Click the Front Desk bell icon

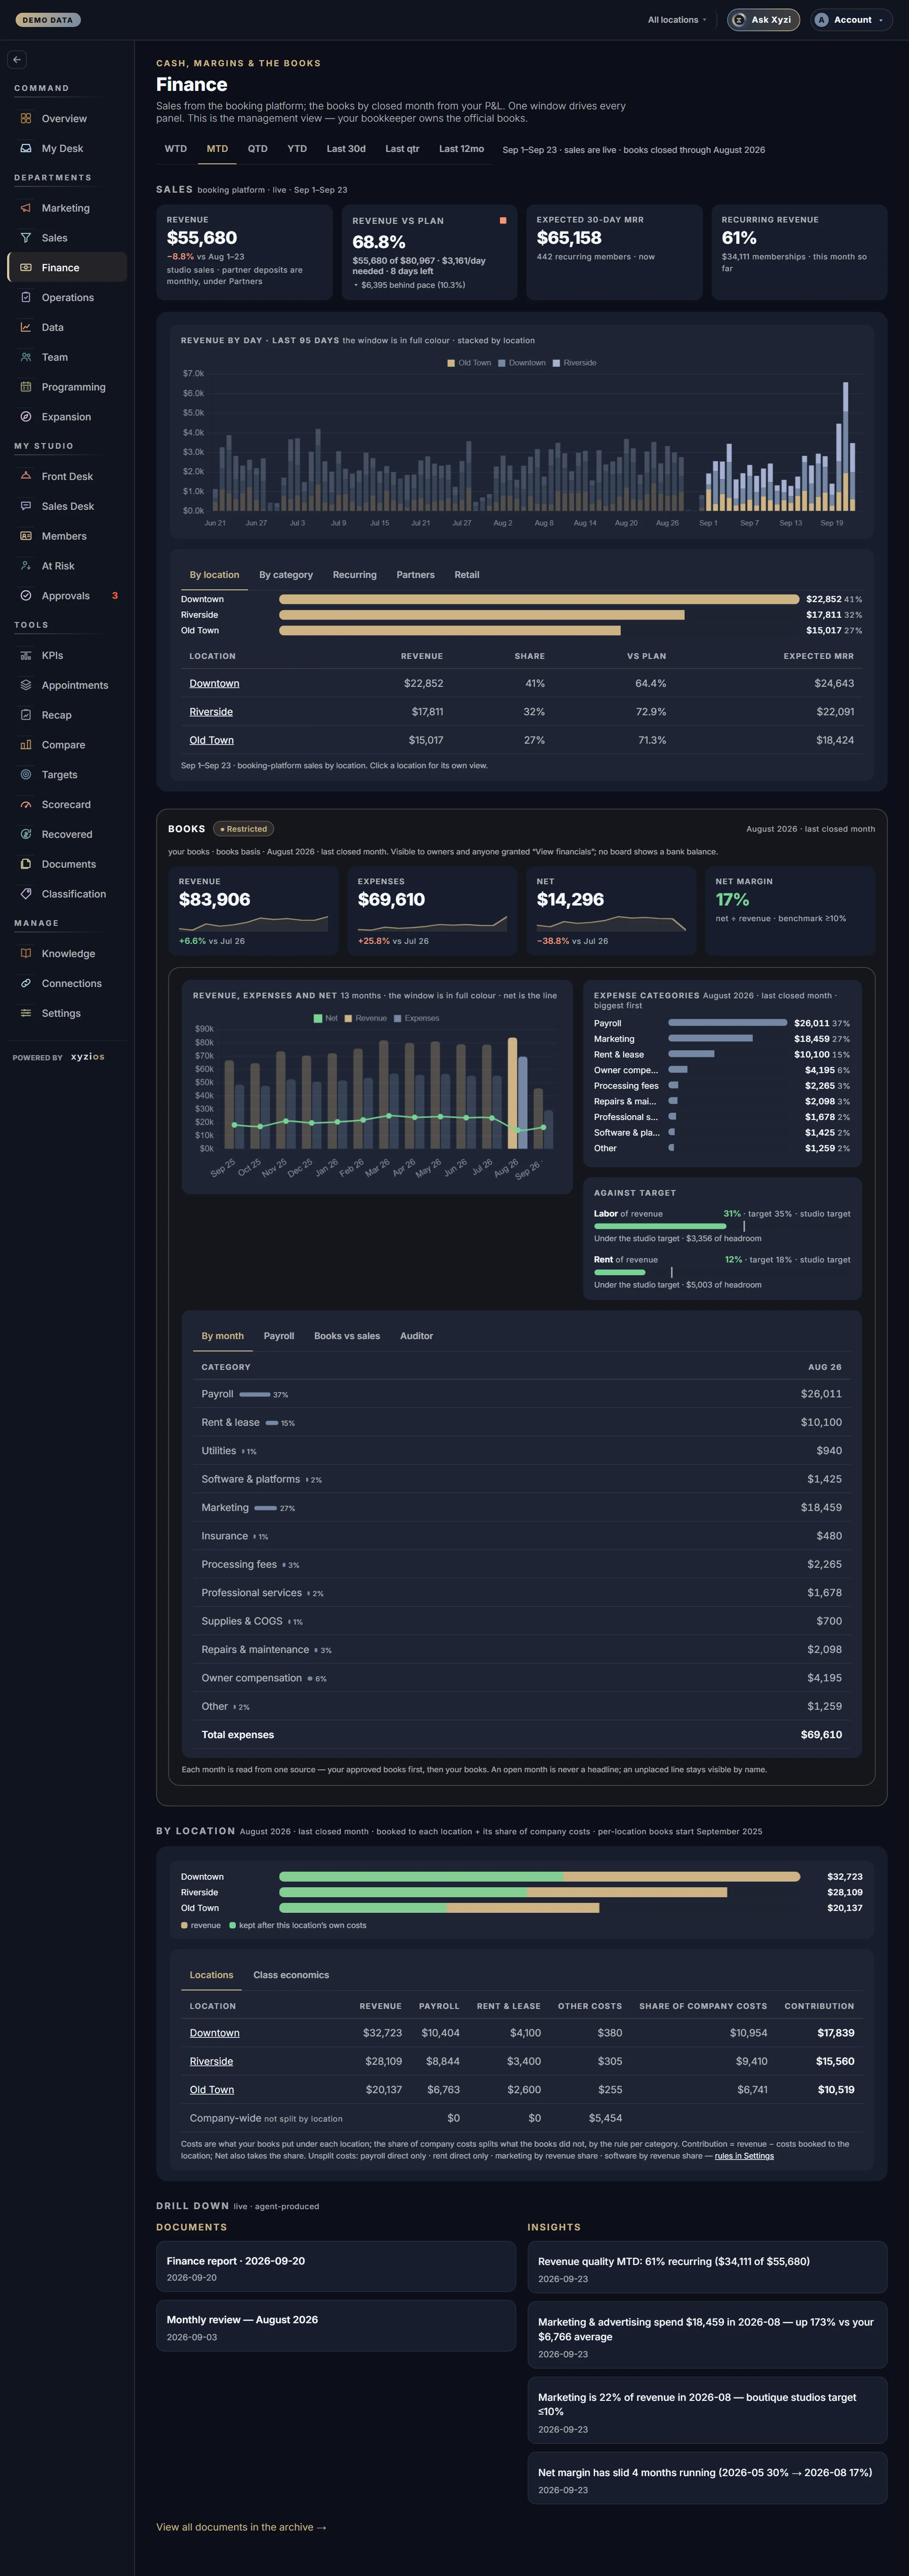(x=26, y=476)
